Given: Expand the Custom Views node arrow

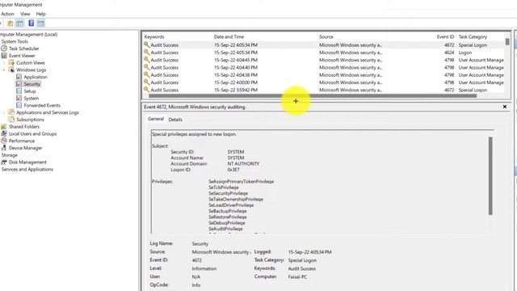Looking at the screenshot, I should coord(4,63).
